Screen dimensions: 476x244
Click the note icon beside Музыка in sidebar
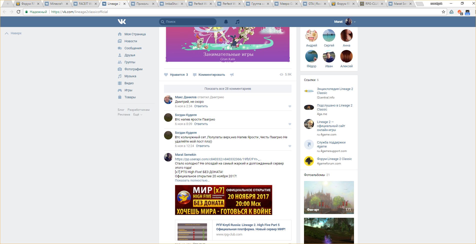coord(120,76)
